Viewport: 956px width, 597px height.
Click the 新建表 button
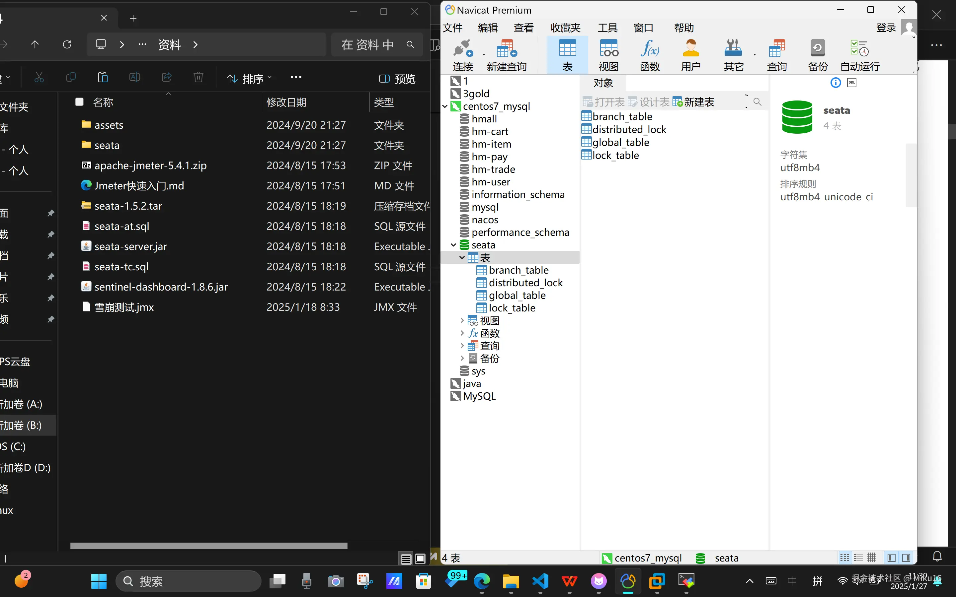point(694,102)
